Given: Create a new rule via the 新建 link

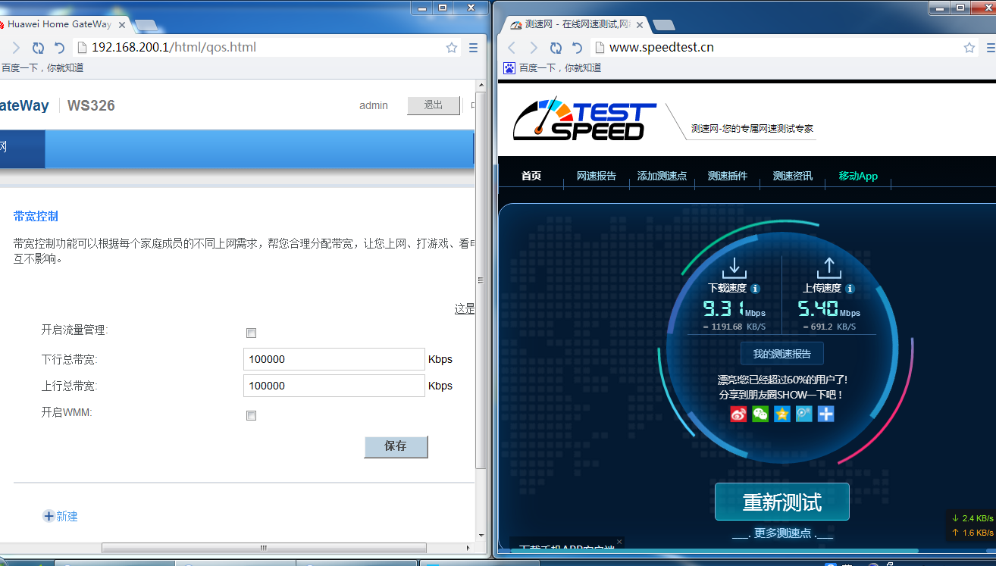Looking at the screenshot, I should click(x=61, y=516).
